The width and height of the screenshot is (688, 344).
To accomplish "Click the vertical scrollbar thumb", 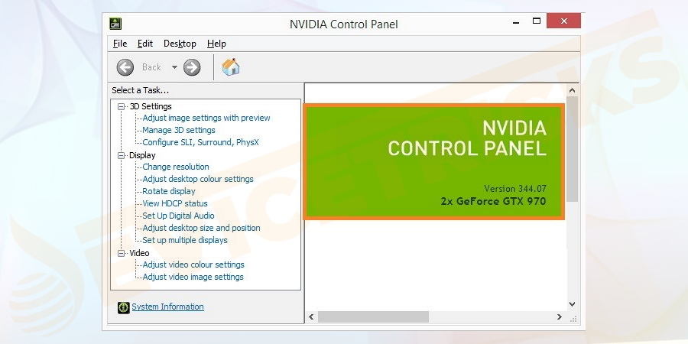I will coord(572,149).
